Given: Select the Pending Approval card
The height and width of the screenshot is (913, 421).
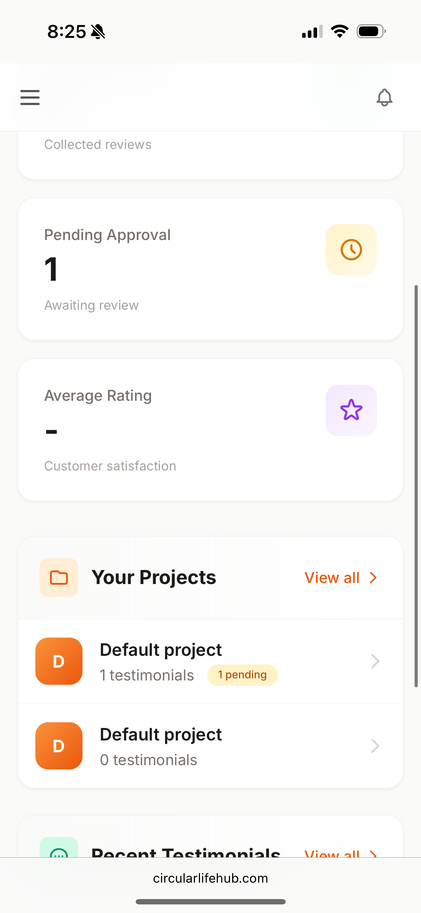Looking at the screenshot, I should pos(210,269).
